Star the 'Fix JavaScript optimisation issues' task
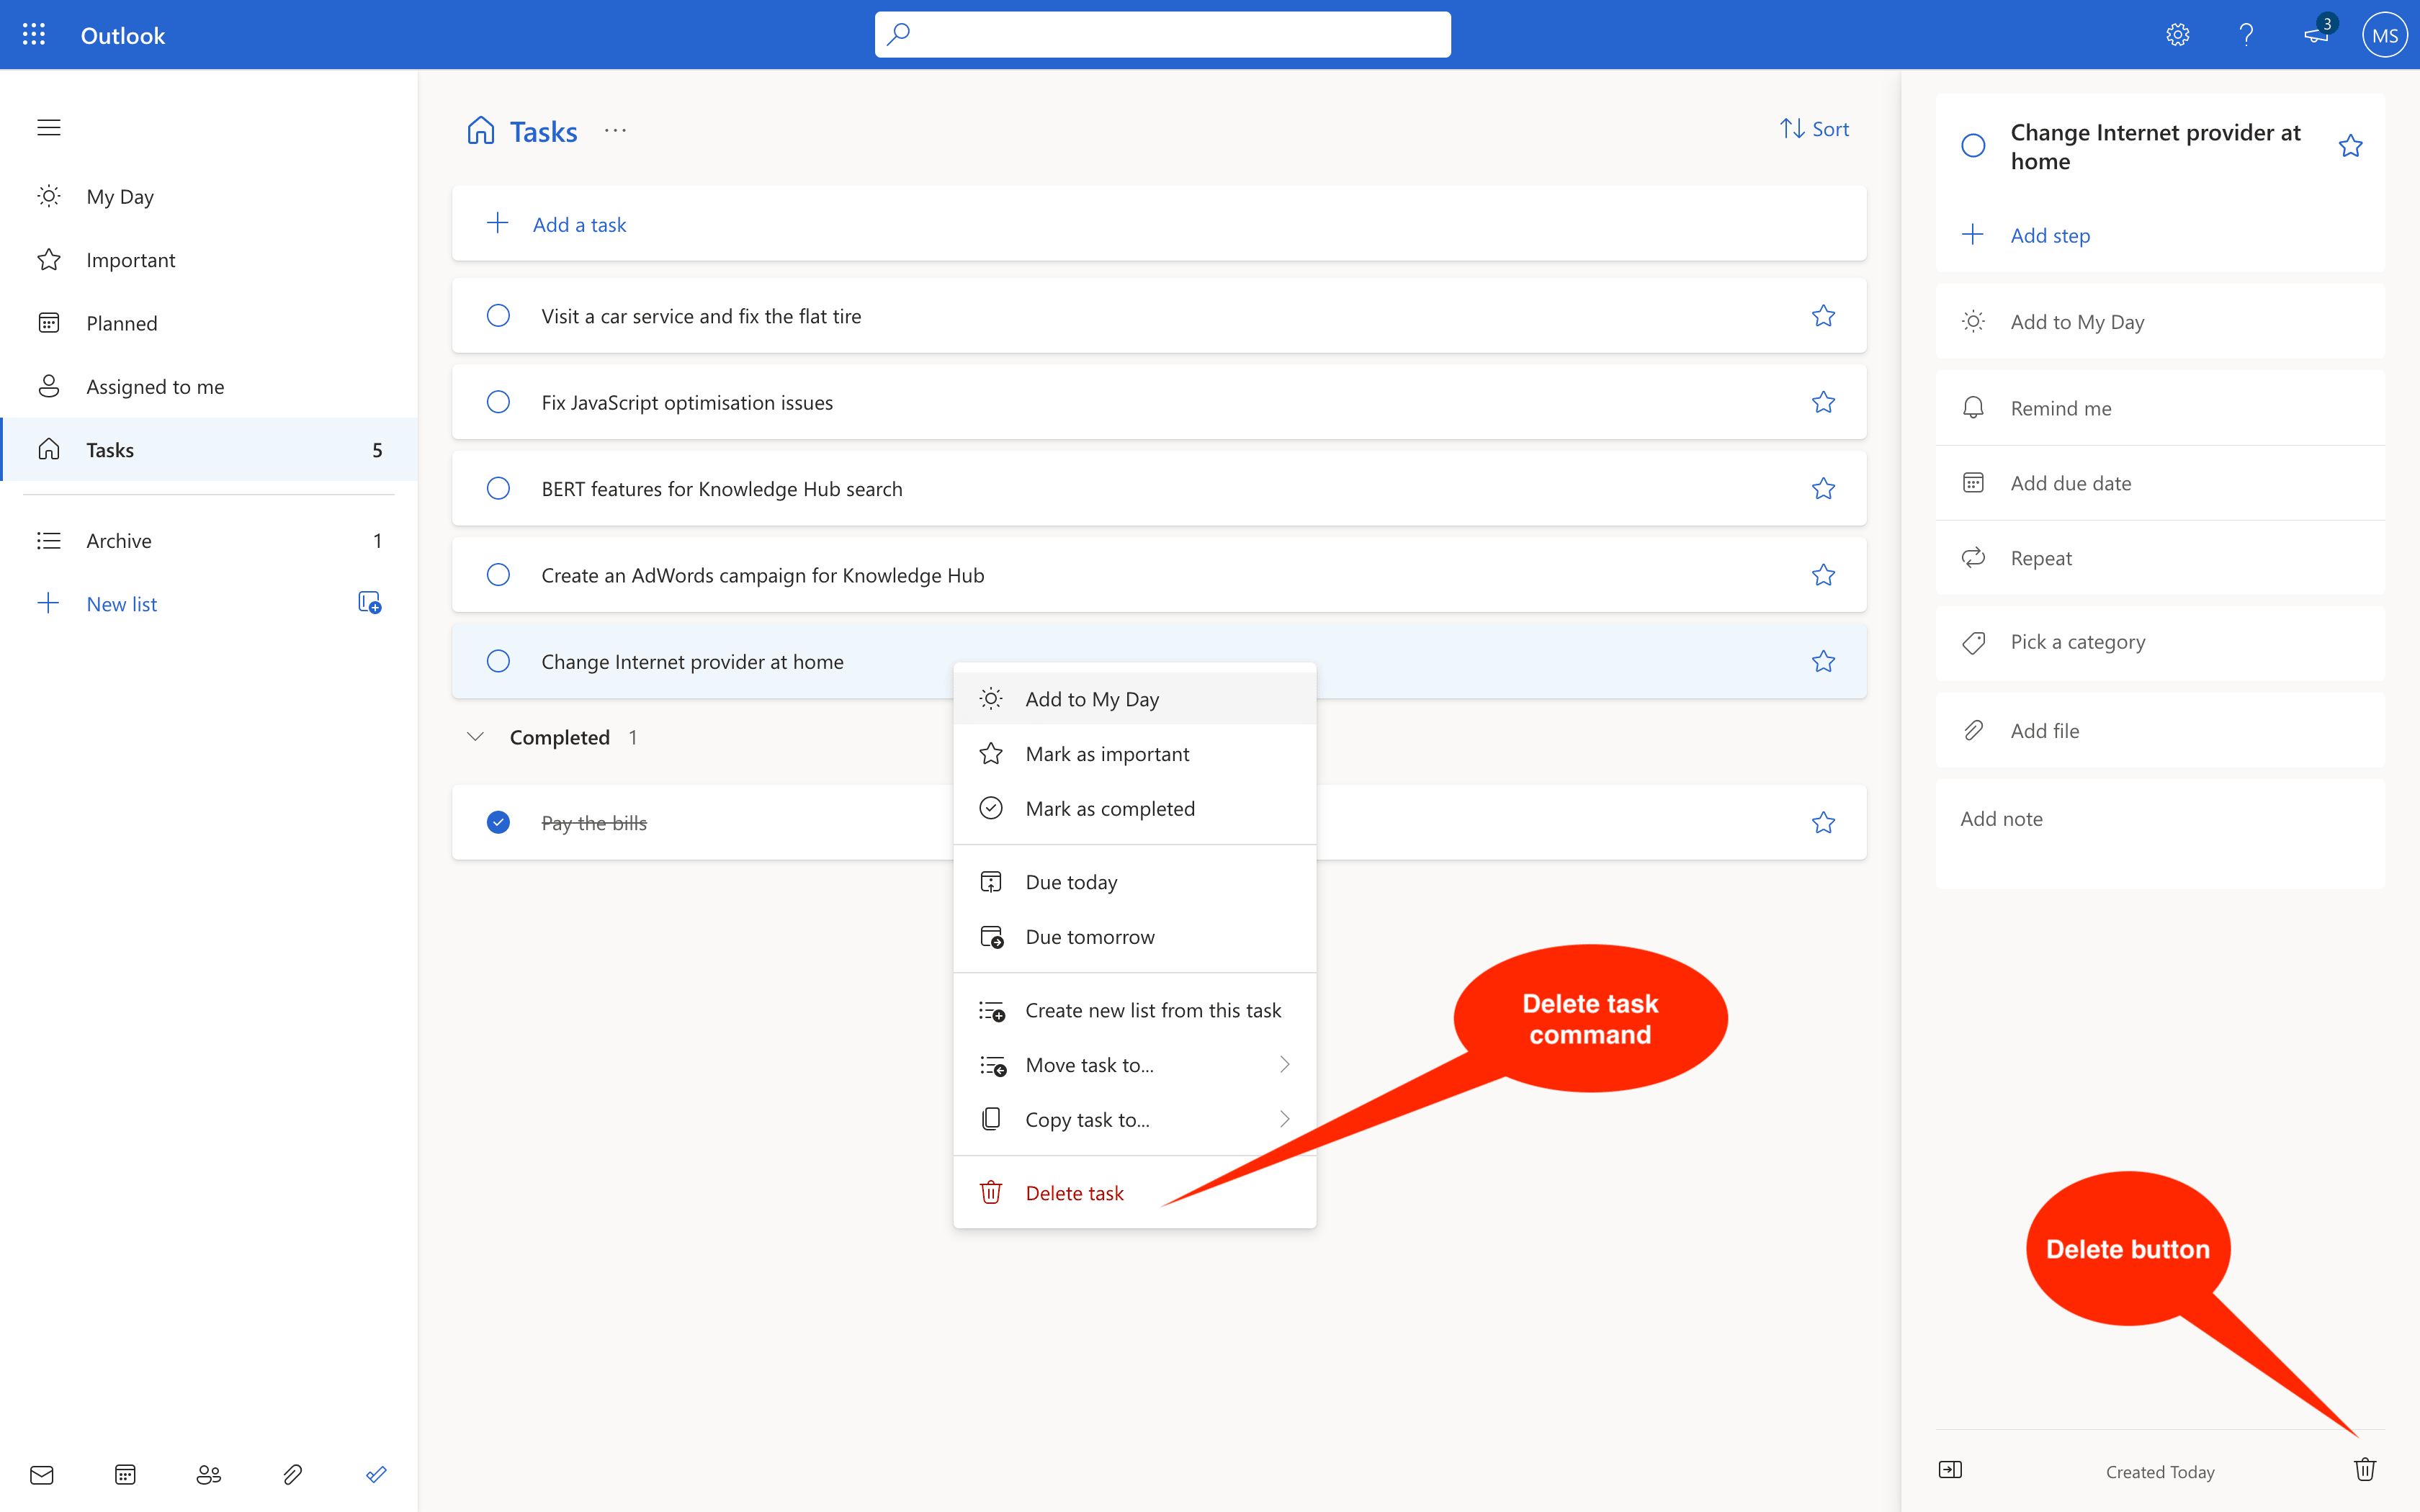 (x=1822, y=401)
